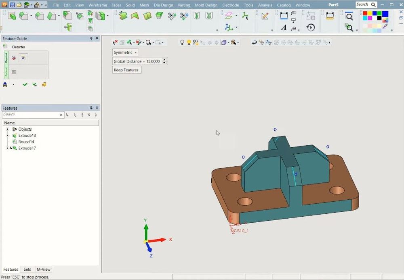This screenshot has width=404, height=280.
Task: Expand the Extrude13 tree node
Action: click(8, 136)
